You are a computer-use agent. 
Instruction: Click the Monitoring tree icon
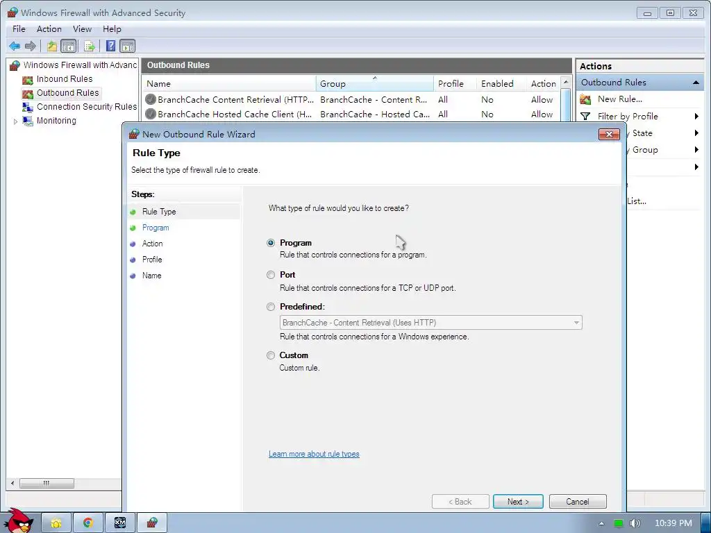tap(28, 121)
